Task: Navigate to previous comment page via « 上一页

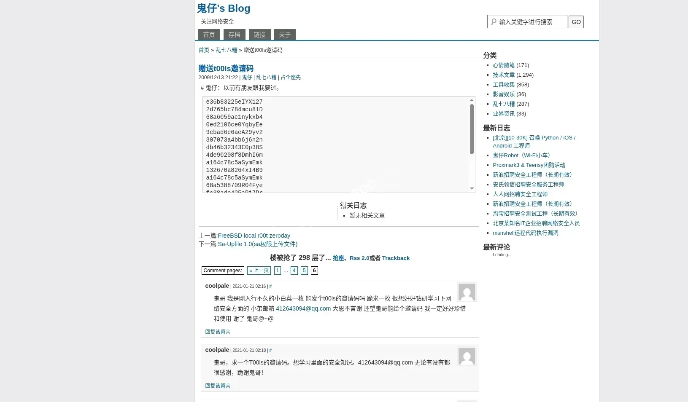Action: (x=259, y=271)
